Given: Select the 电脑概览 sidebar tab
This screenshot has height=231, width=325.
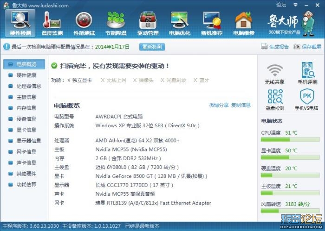Looking at the screenshot, I should coord(24,64).
